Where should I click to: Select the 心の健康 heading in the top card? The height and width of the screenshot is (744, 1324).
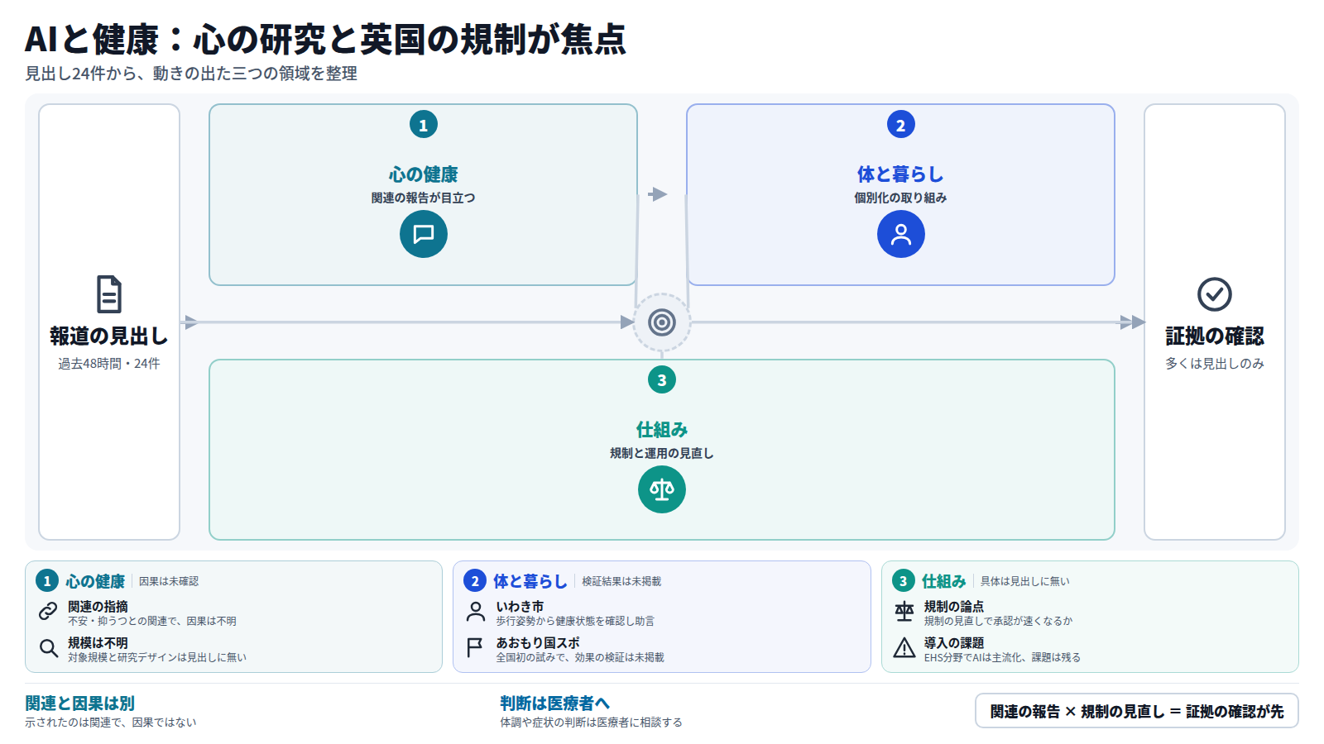click(424, 174)
